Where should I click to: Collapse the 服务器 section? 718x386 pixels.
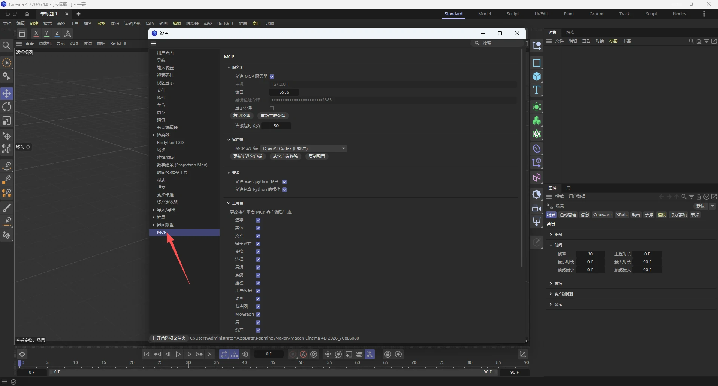(x=228, y=67)
